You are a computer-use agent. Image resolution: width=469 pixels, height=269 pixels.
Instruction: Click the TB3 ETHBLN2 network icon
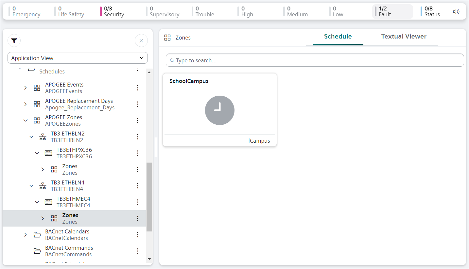pos(43,137)
